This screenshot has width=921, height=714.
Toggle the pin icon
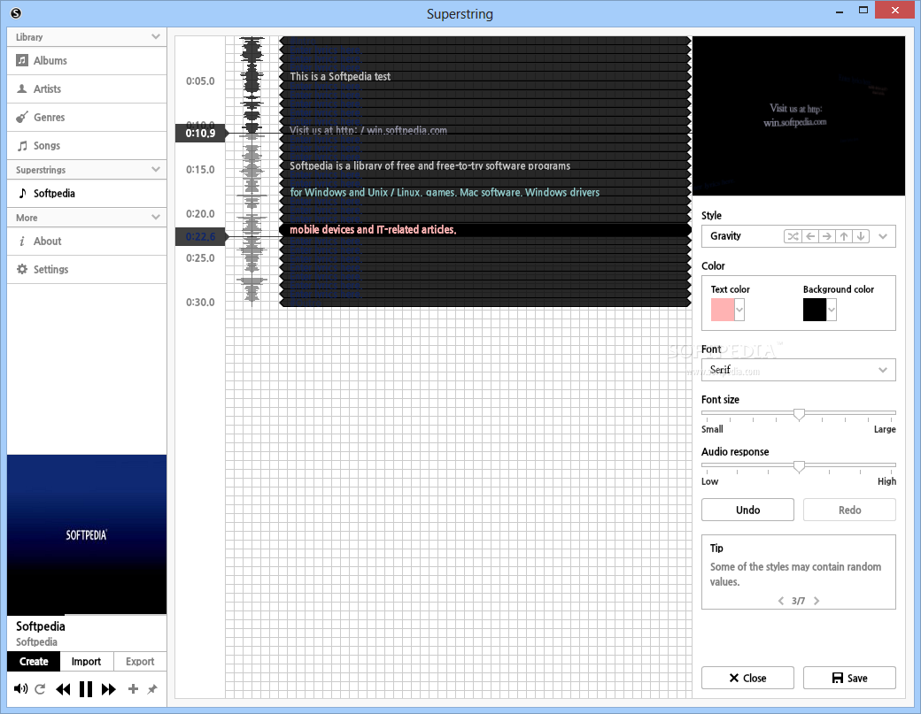coord(152,688)
